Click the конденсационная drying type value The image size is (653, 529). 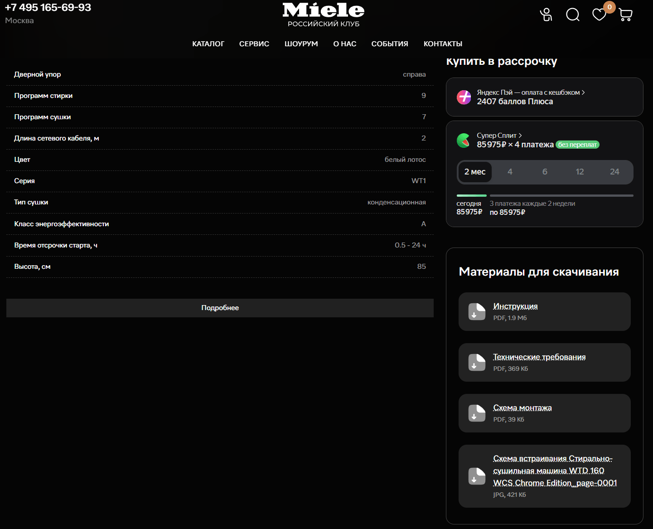pyautogui.click(x=397, y=202)
